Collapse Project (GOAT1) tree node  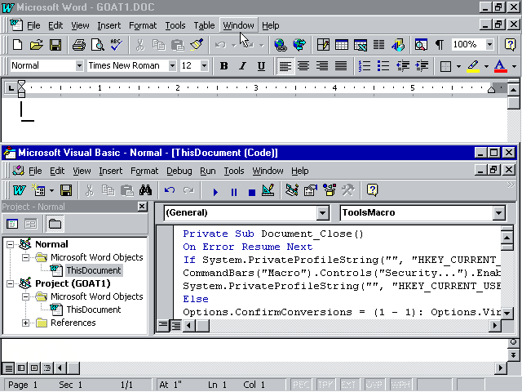pyautogui.click(x=10, y=283)
